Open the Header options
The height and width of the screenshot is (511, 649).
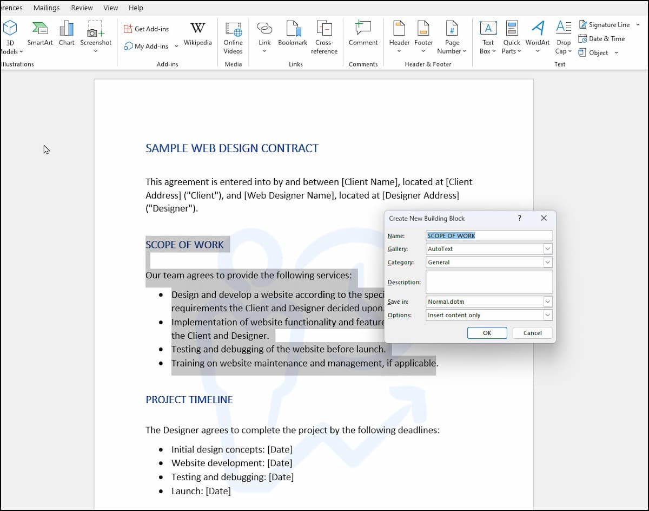(x=399, y=37)
